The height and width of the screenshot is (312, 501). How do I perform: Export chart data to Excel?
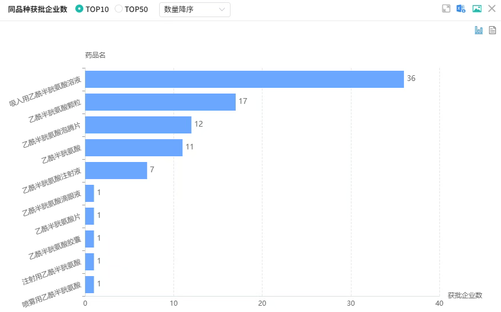tap(461, 9)
